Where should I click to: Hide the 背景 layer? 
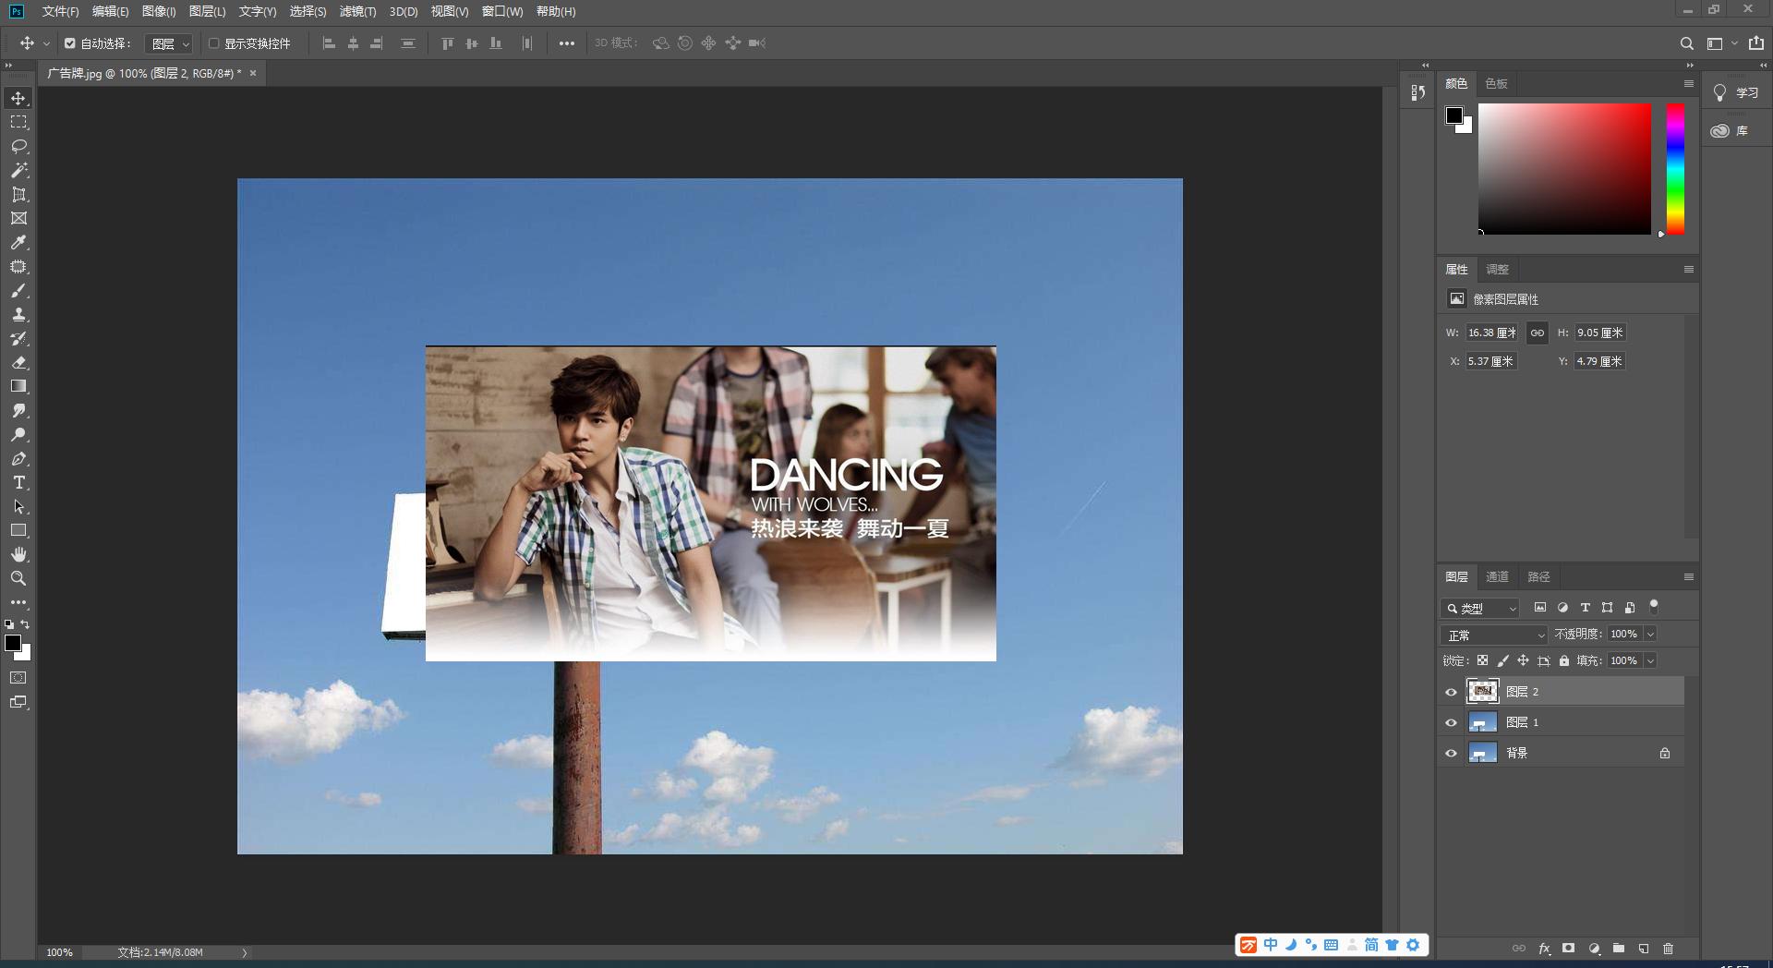1453,752
